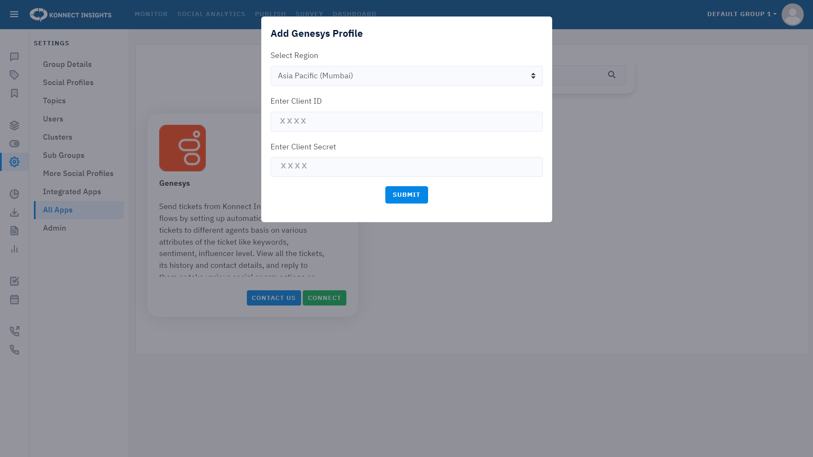Open the Select Region dropdown
The image size is (813, 457).
(406, 76)
